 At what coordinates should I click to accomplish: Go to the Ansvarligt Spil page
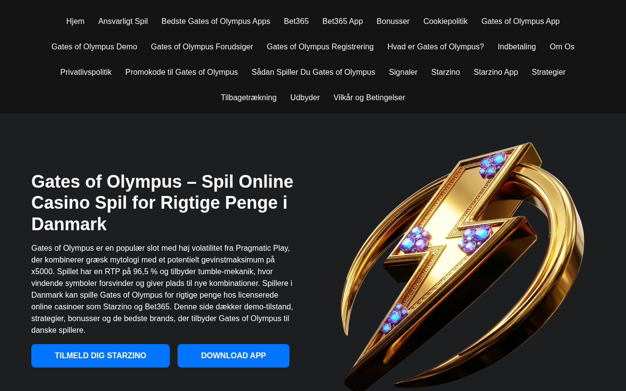point(123,22)
